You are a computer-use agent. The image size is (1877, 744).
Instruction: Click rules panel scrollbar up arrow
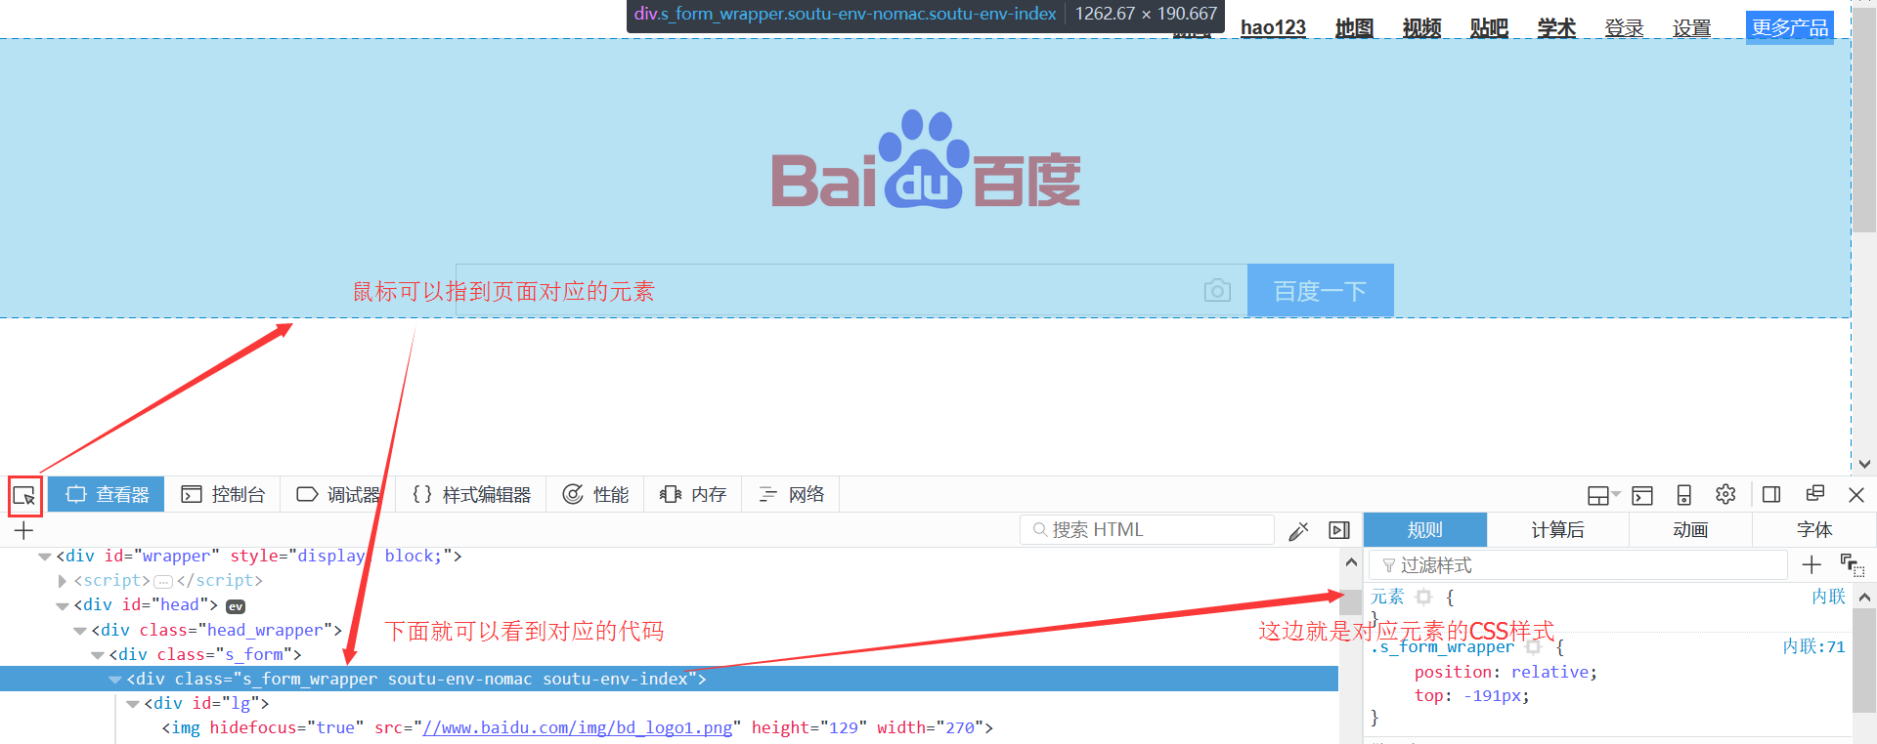coord(1864,597)
